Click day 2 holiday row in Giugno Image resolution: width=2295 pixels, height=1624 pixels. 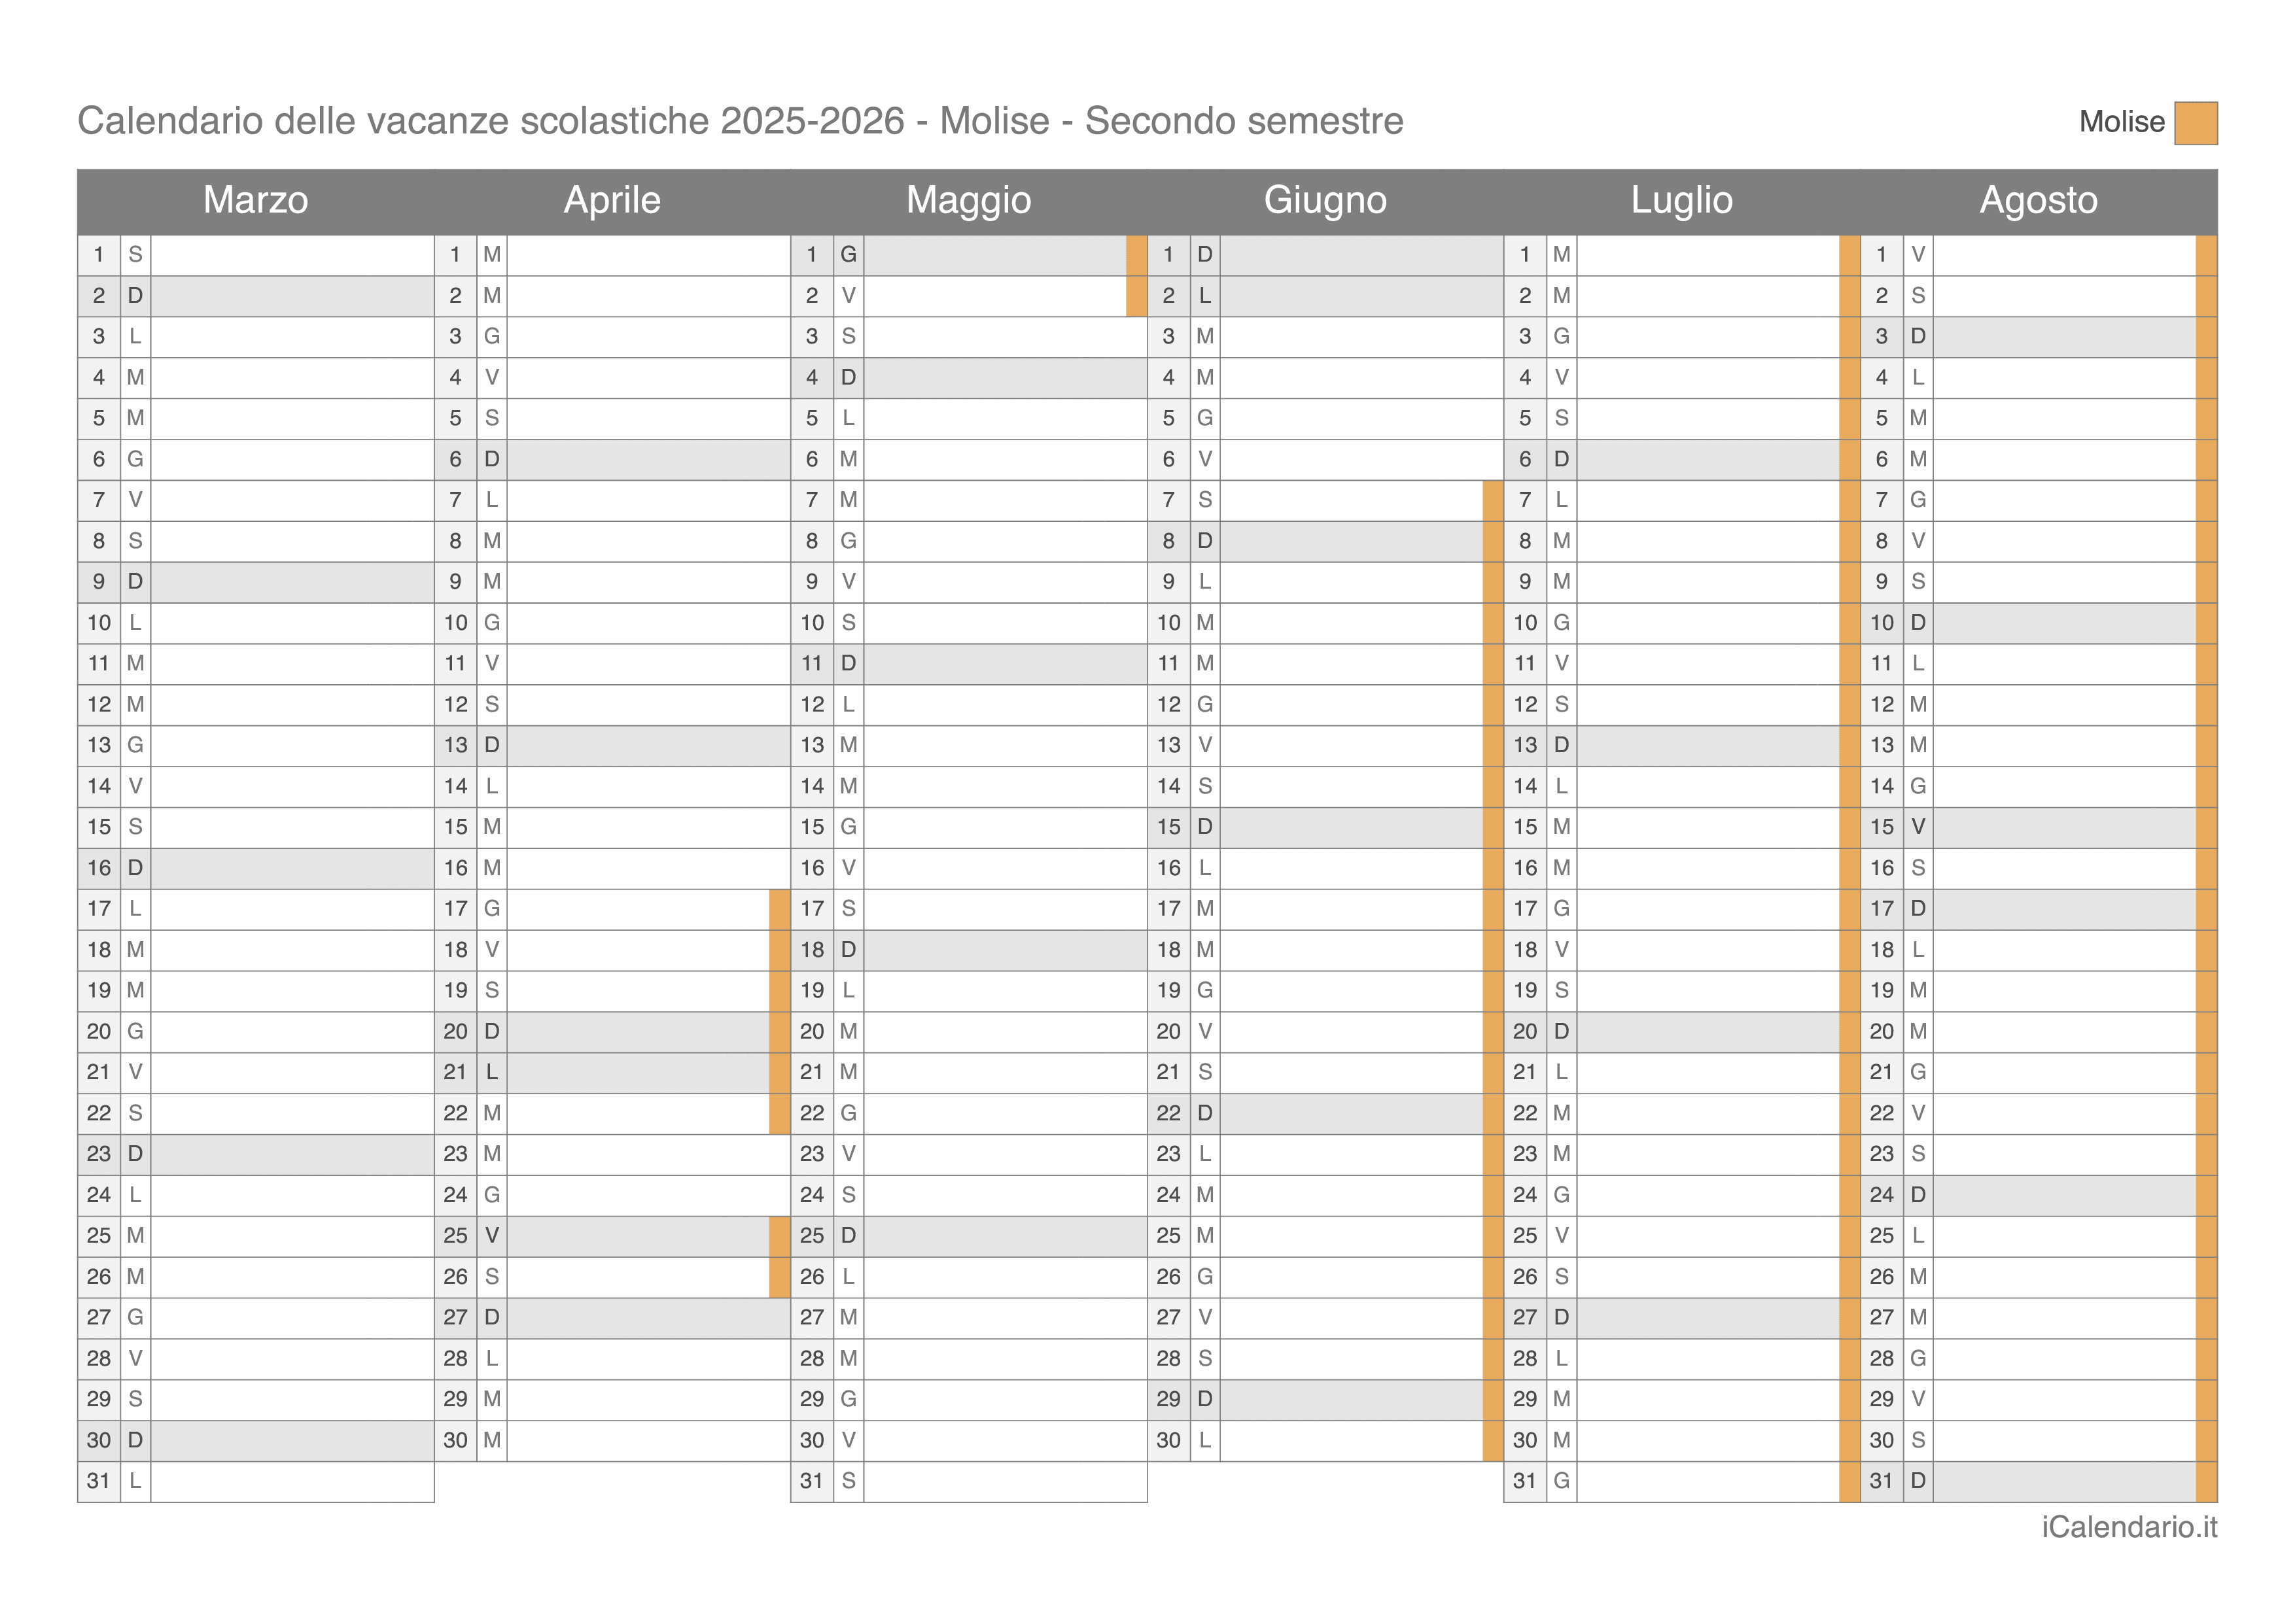[1325, 296]
